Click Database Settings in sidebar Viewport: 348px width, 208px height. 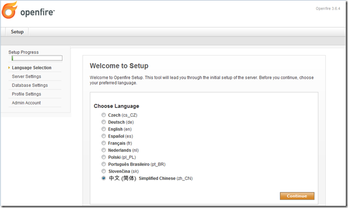[30, 85]
